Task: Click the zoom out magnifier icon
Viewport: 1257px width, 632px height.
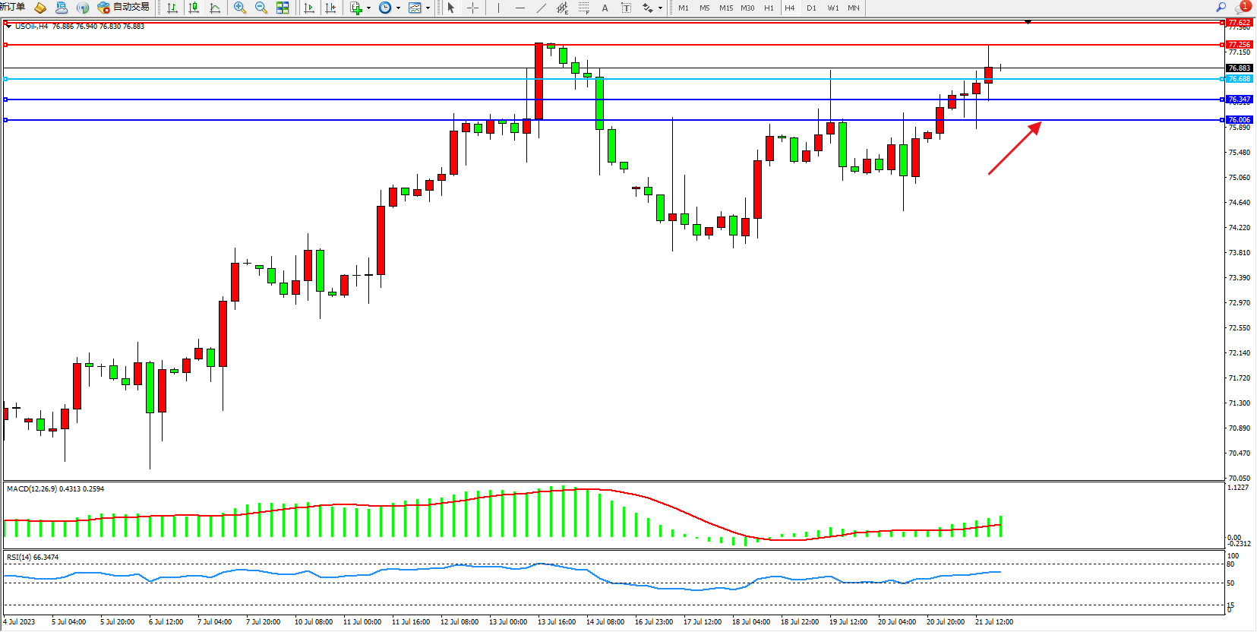Action: (261, 8)
